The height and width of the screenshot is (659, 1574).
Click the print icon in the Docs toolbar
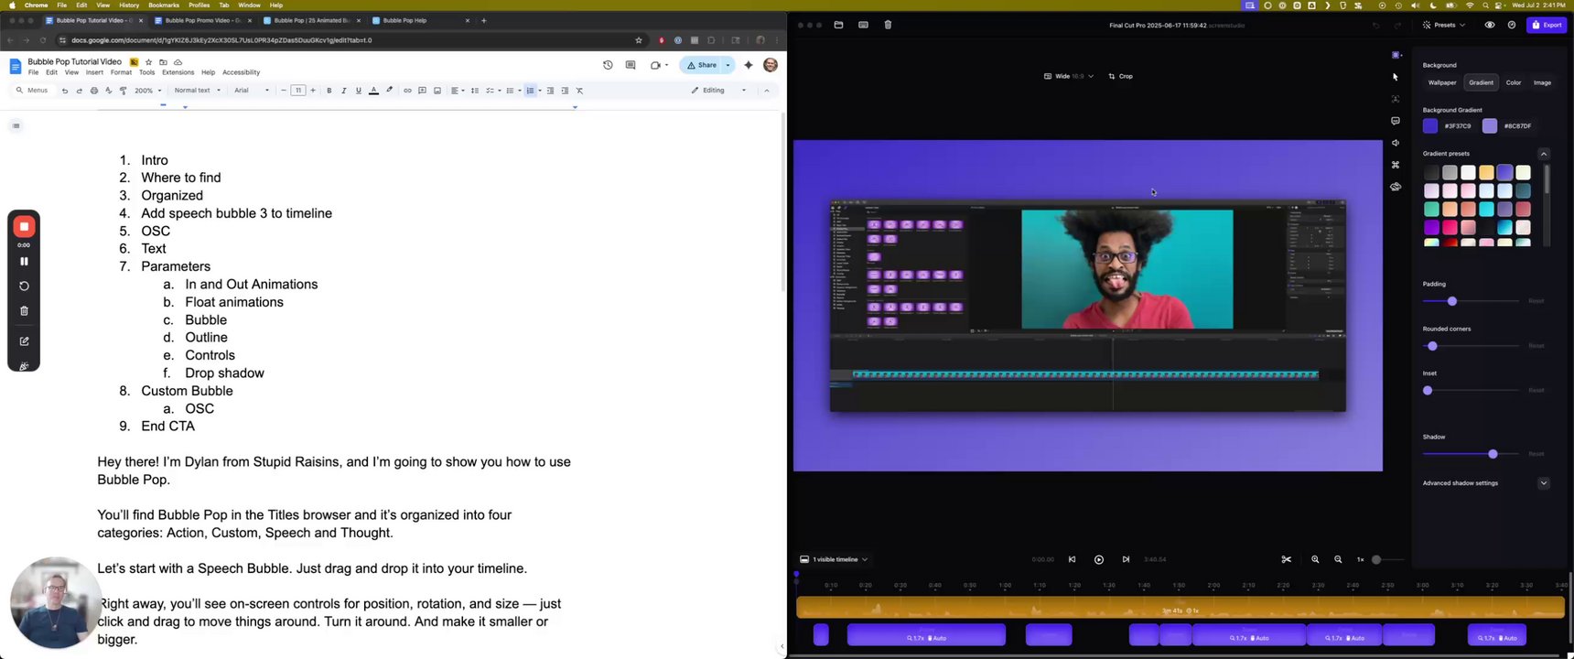(94, 91)
